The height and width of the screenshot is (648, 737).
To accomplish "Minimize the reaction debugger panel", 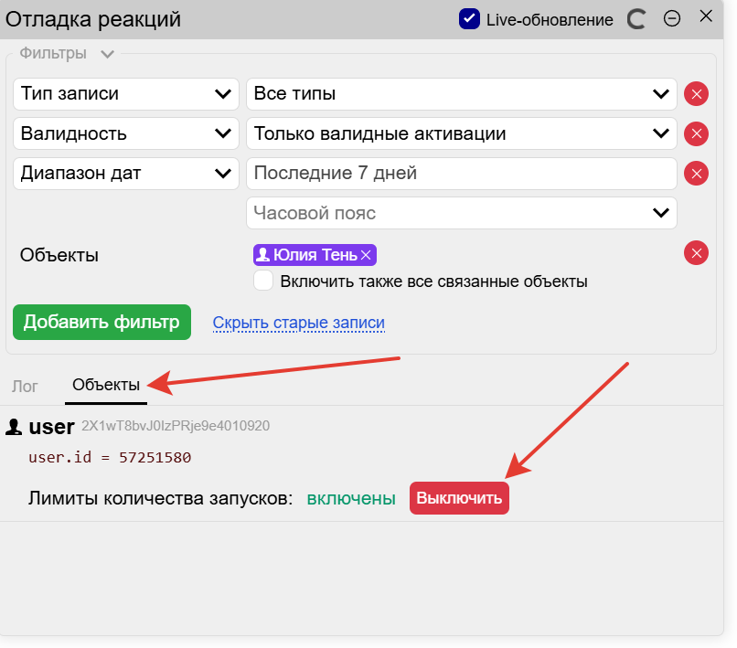I will click(672, 19).
